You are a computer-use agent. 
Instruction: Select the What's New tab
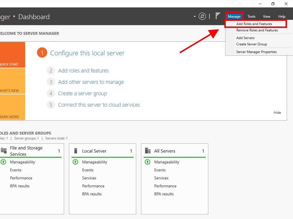tap(13, 81)
